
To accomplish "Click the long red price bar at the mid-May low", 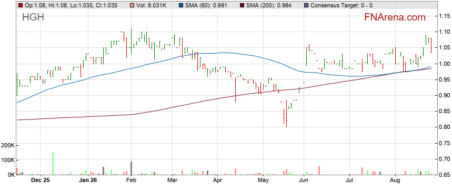I will [x=286, y=114].
